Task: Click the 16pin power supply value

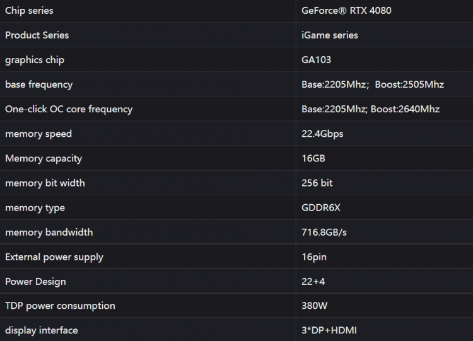Action: click(314, 257)
